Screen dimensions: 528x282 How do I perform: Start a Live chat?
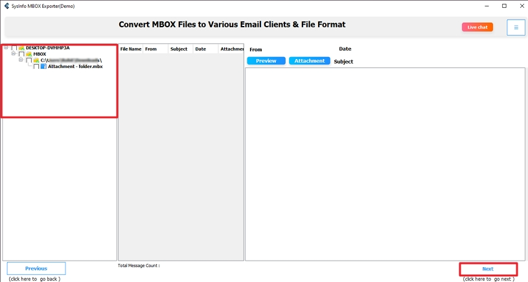477,27
